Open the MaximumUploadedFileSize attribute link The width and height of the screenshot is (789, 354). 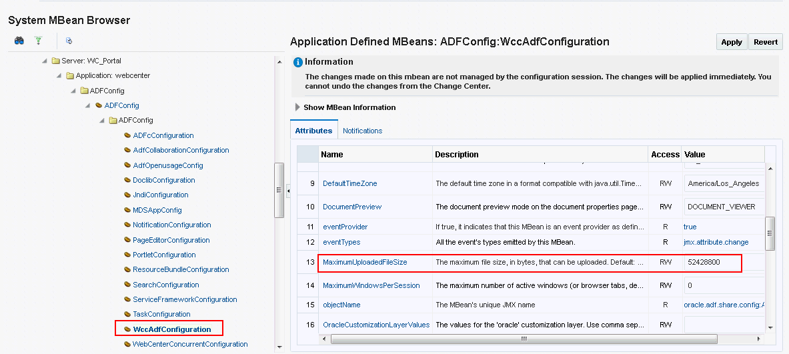(365, 263)
